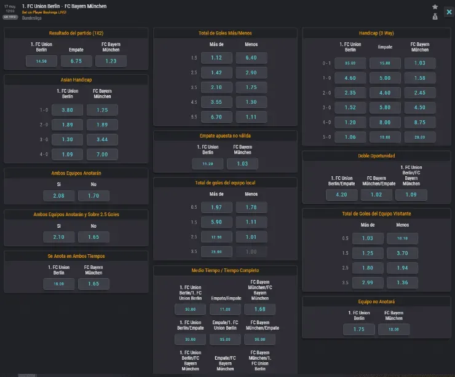Select Equipo no Anotará Union Berlin 1.75

tap(359, 330)
